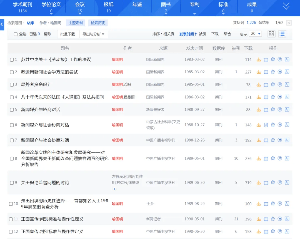Sort results by 相关度
300x239 pixels.
click(169, 34)
